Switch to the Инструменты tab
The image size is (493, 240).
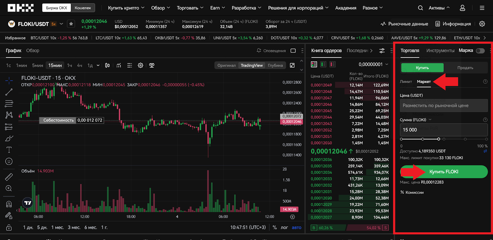(x=440, y=51)
